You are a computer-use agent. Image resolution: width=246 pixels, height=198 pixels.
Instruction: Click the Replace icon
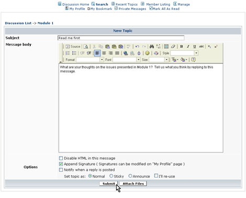pyautogui.click(x=159, y=47)
